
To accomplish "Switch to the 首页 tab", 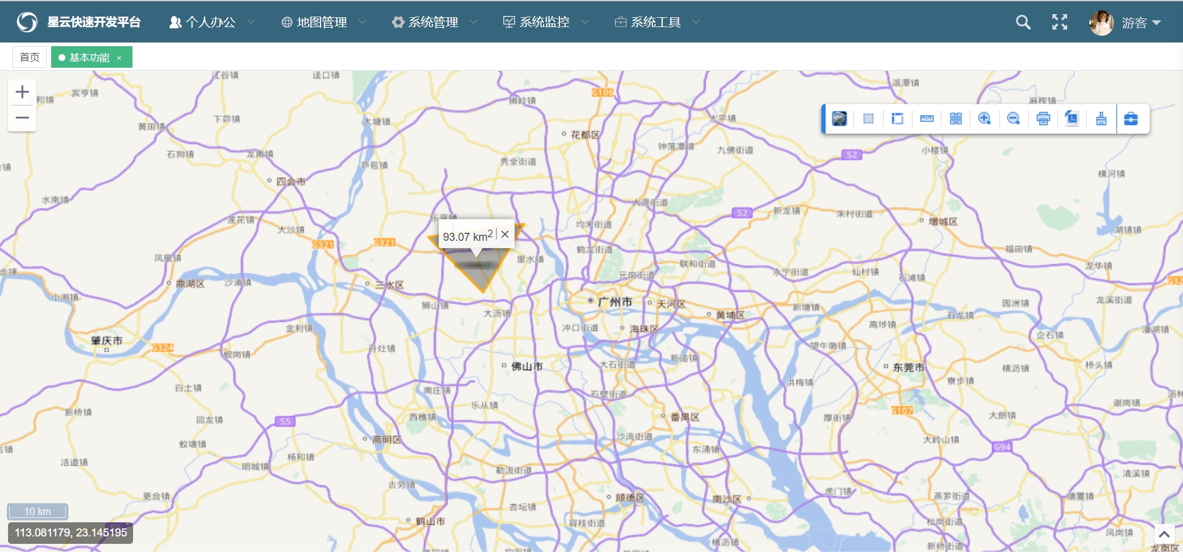I will pos(30,57).
